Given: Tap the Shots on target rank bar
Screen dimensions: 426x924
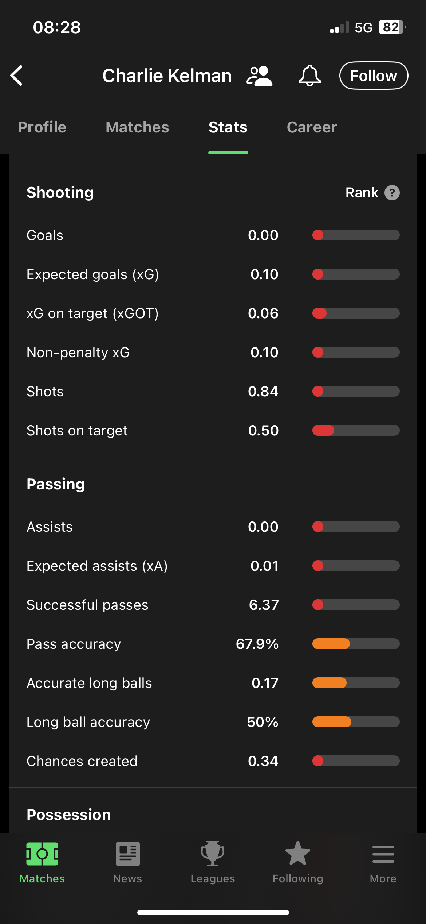Looking at the screenshot, I should pyautogui.click(x=356, y=430).
